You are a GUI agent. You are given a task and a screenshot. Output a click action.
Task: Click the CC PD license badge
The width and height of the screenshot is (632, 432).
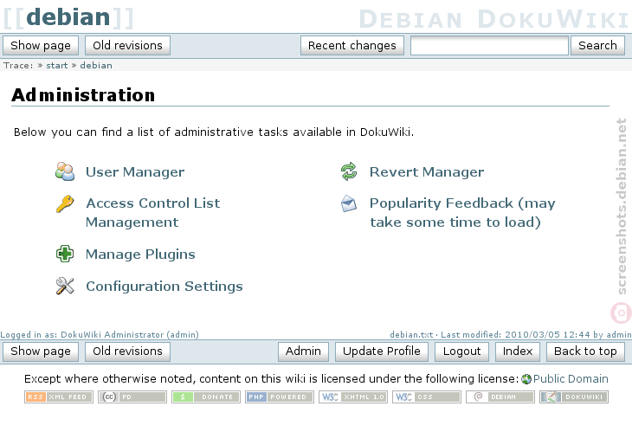(132, 397)
